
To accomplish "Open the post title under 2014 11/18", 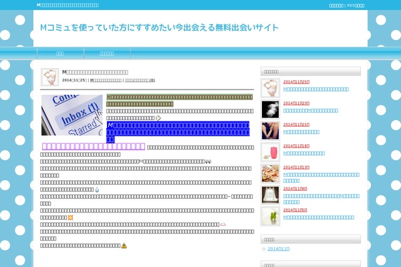I will tap(304, 154).
